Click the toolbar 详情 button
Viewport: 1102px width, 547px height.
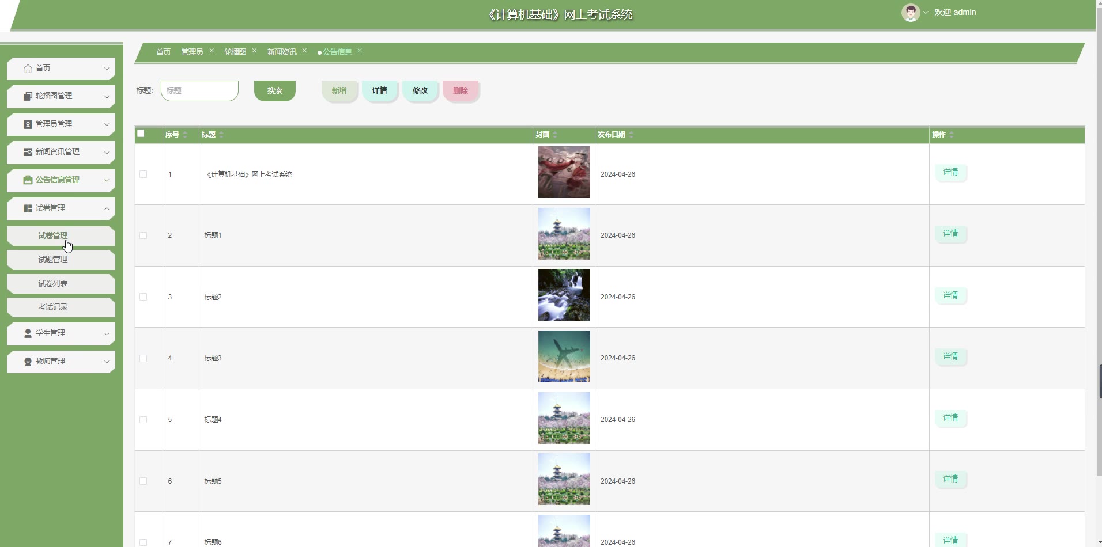380,90
